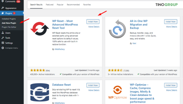View More Details for Database Reset
Viewport: 183px width, 104px height.
pos(94,90)
